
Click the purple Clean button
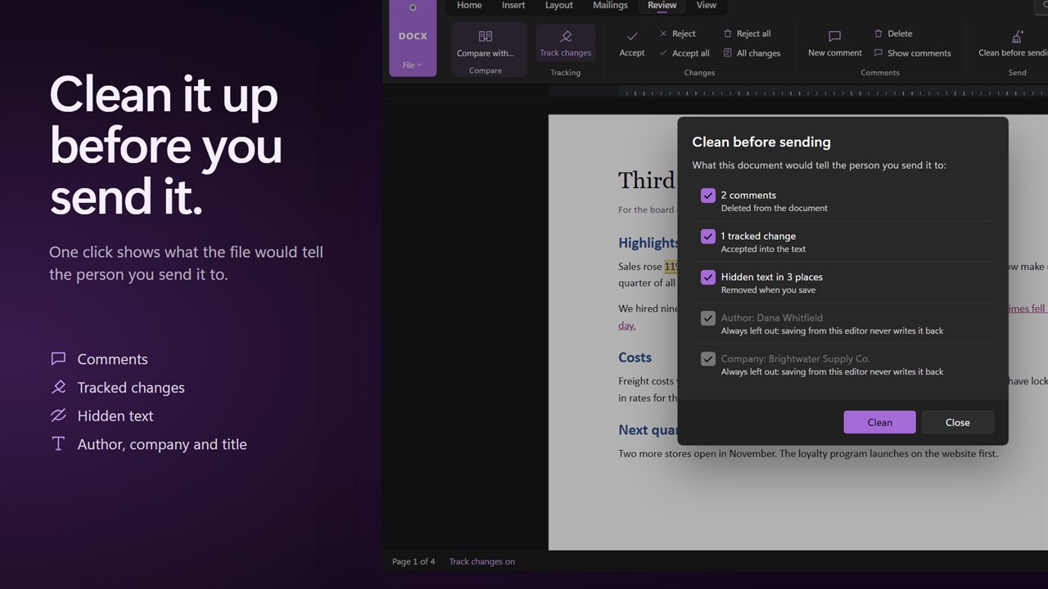879,422
